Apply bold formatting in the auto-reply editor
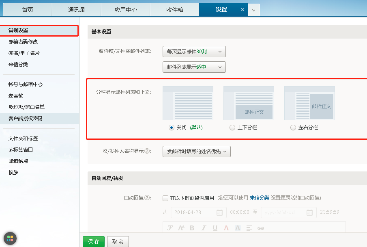Screen dimensions: 367x247 pyautogui.click(x=191, y=228)
